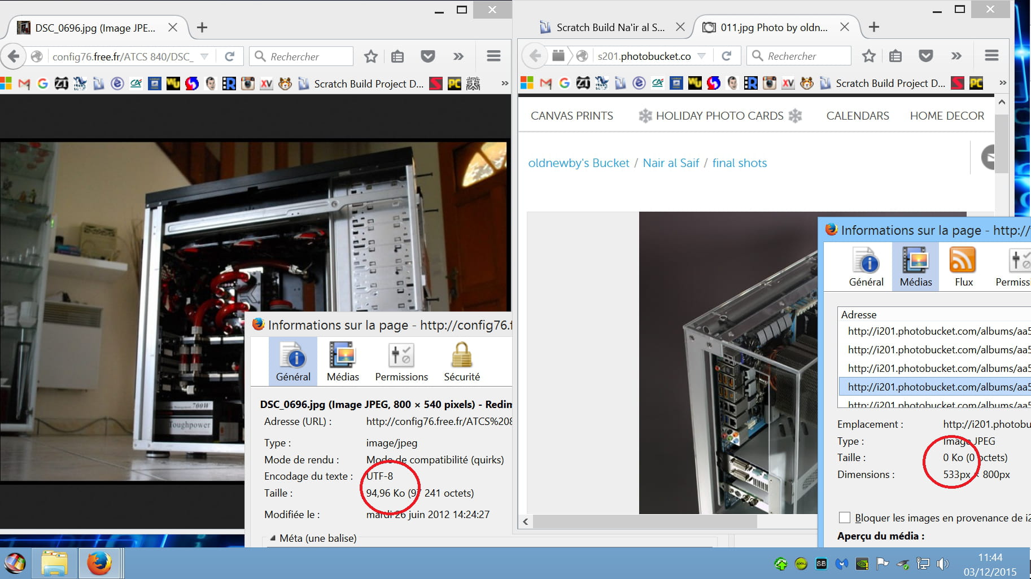Viewport: 1031px width, 579px height.
Task: Show hidden bookmarks in DSC_0696.jpg window
Action: click(505, 84)
